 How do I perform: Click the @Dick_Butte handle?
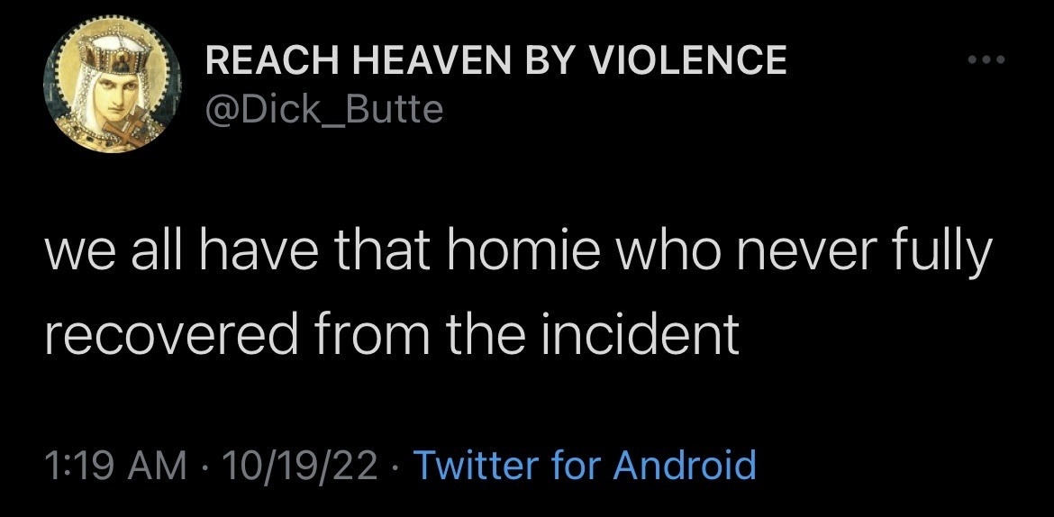[325, 110]
